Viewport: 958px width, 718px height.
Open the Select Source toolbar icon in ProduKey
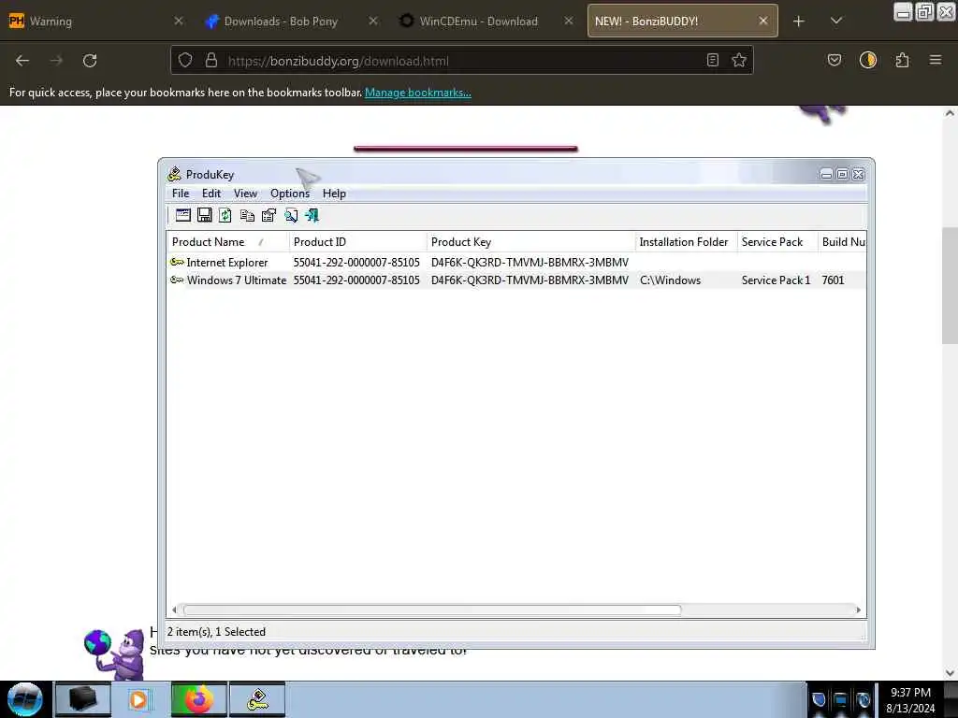pyautogui.click(x=182, y=215)
